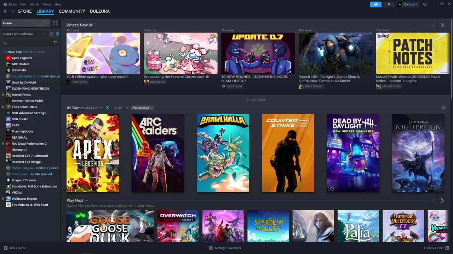The height and width of the screenshot is (254, 453).
Task: Open the Goose Goose Duck Play Next tile
Action: 110,226
